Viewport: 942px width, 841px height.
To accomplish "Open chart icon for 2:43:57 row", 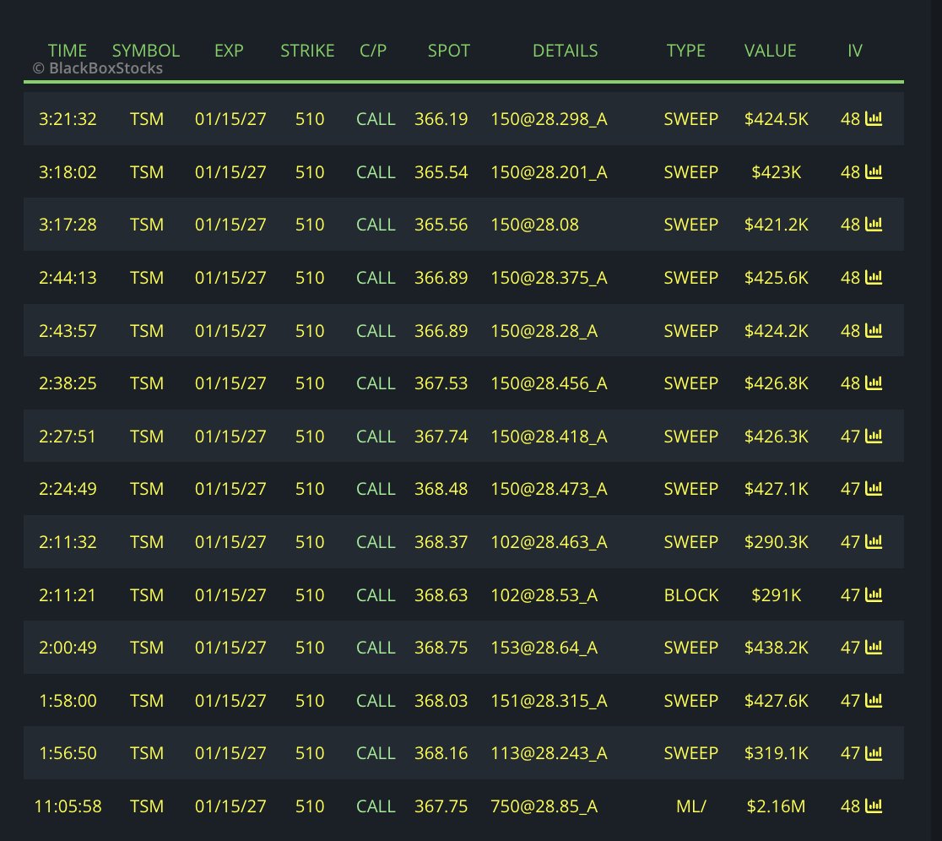I will point(873,330).
